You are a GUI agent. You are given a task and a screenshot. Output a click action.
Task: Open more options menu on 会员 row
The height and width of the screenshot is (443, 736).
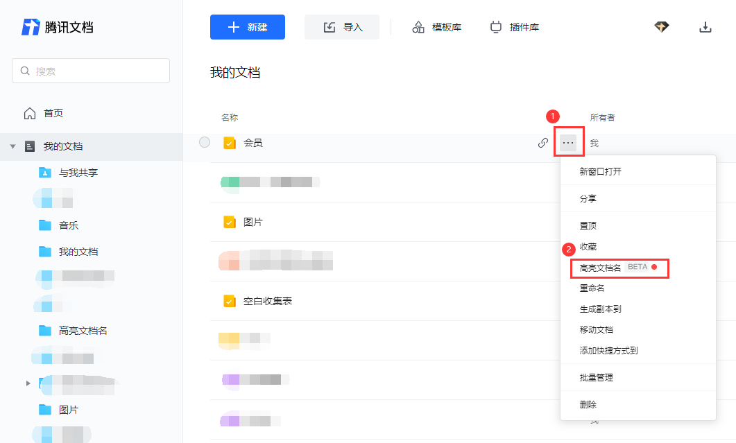(568, 143)
